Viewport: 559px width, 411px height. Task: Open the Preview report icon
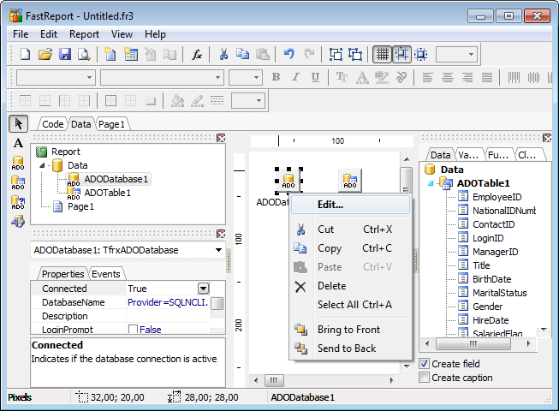[x=85, y=54]
